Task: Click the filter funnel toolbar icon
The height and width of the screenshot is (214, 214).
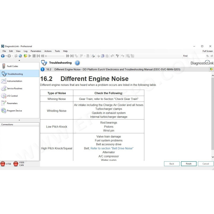Action: pos(117,56)
